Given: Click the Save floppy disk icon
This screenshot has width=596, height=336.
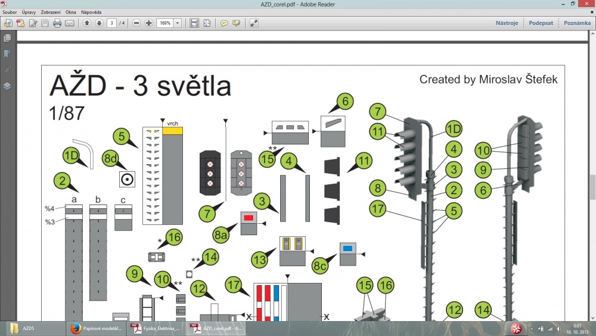Looking at the screenshot, I should [45, 23].
